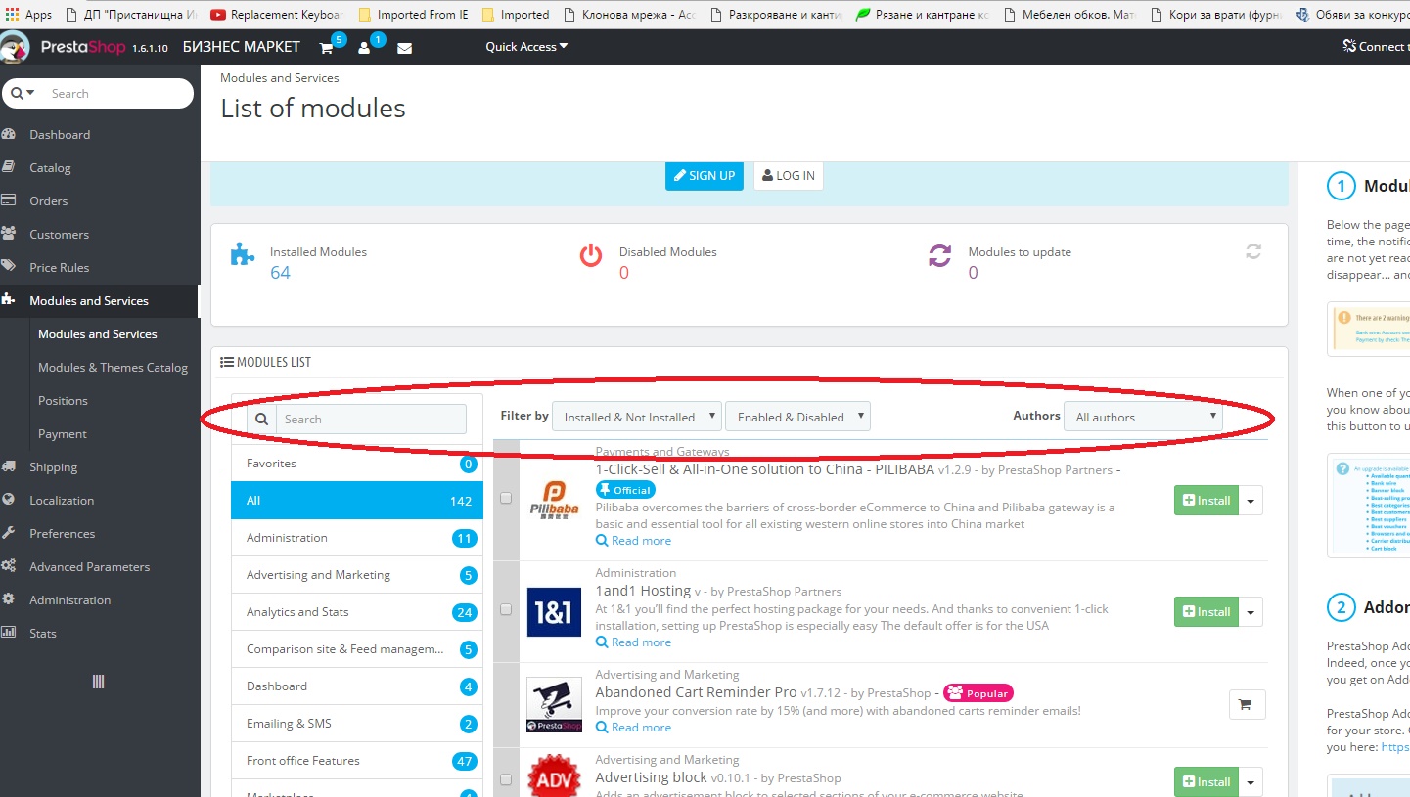Click the Preferences wrench icon

pyautogui.click(x=9, y=533)
